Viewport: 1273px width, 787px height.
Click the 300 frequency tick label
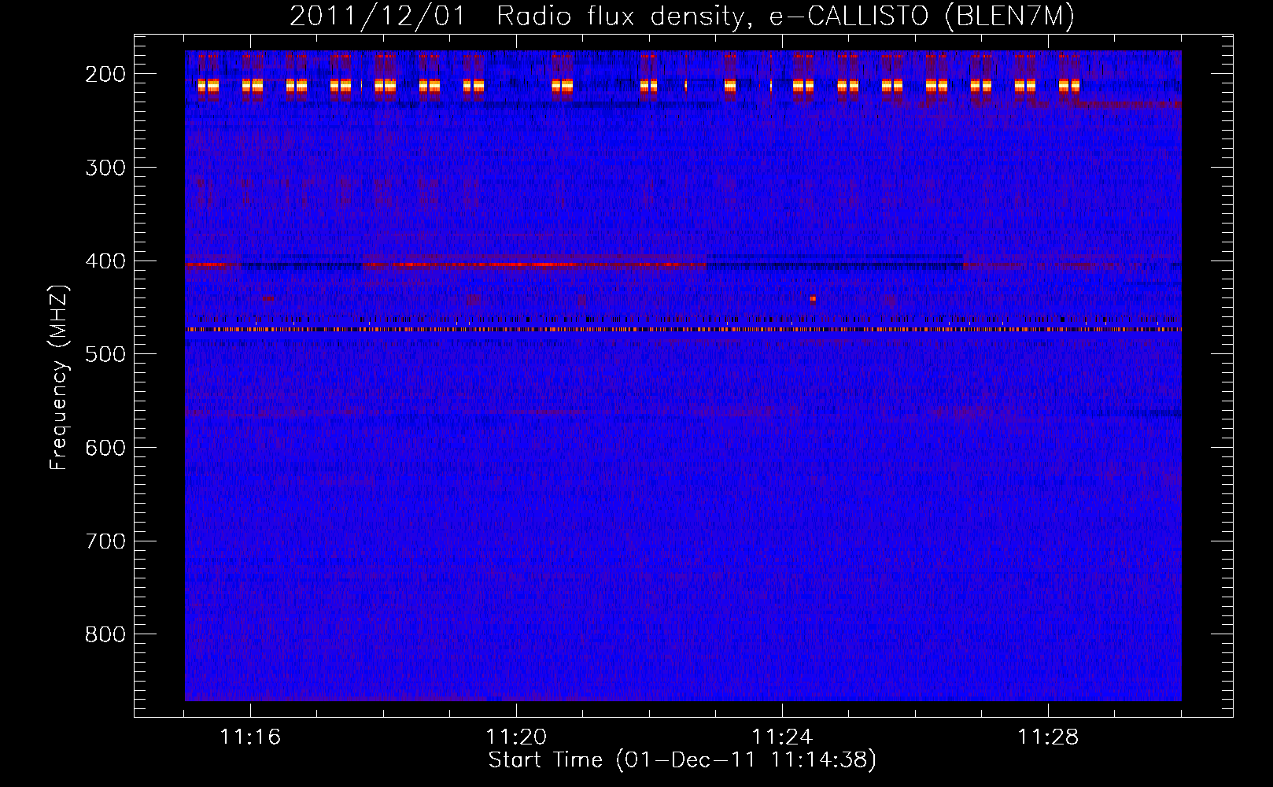[105, 168]
